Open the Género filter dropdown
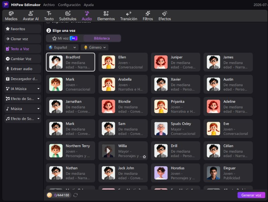The image size is (268, 202). [95, 47]
